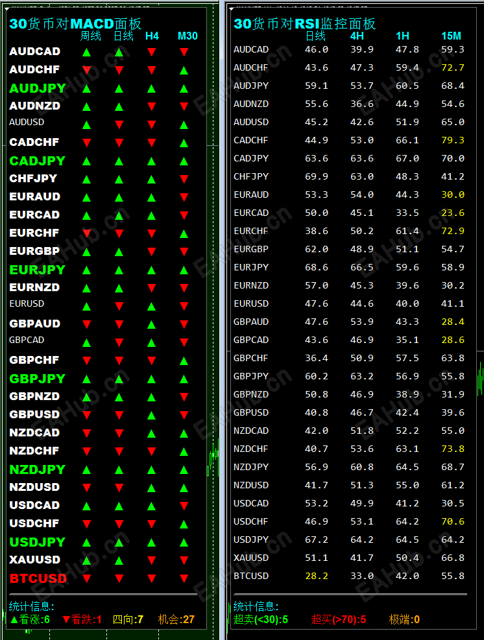
Task: Click NZDCAD M30 green up arrow
Action: pyautogui.click(x=184, y=433)
